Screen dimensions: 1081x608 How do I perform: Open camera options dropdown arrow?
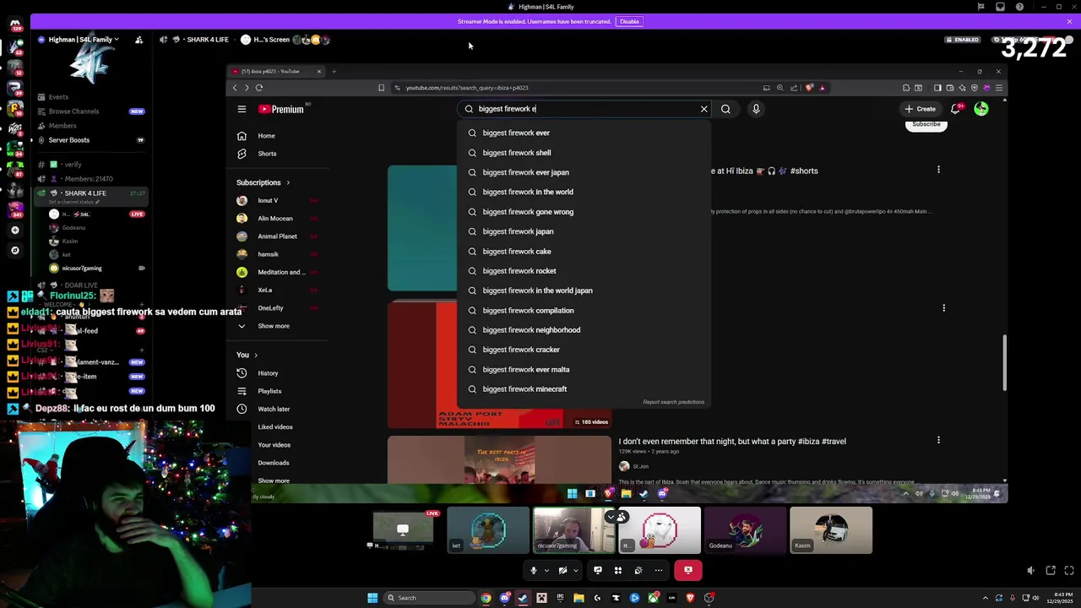pyautogui.click(x=575, y=570)
